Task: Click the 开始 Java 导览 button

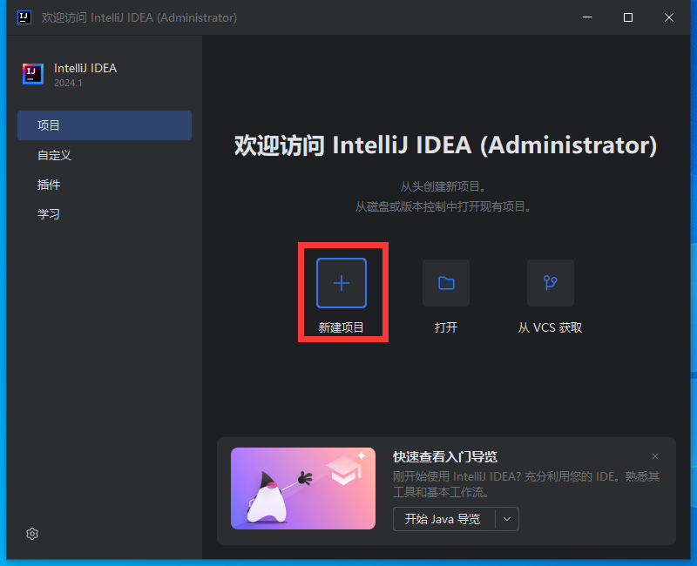Action: (x=443, y=519)
